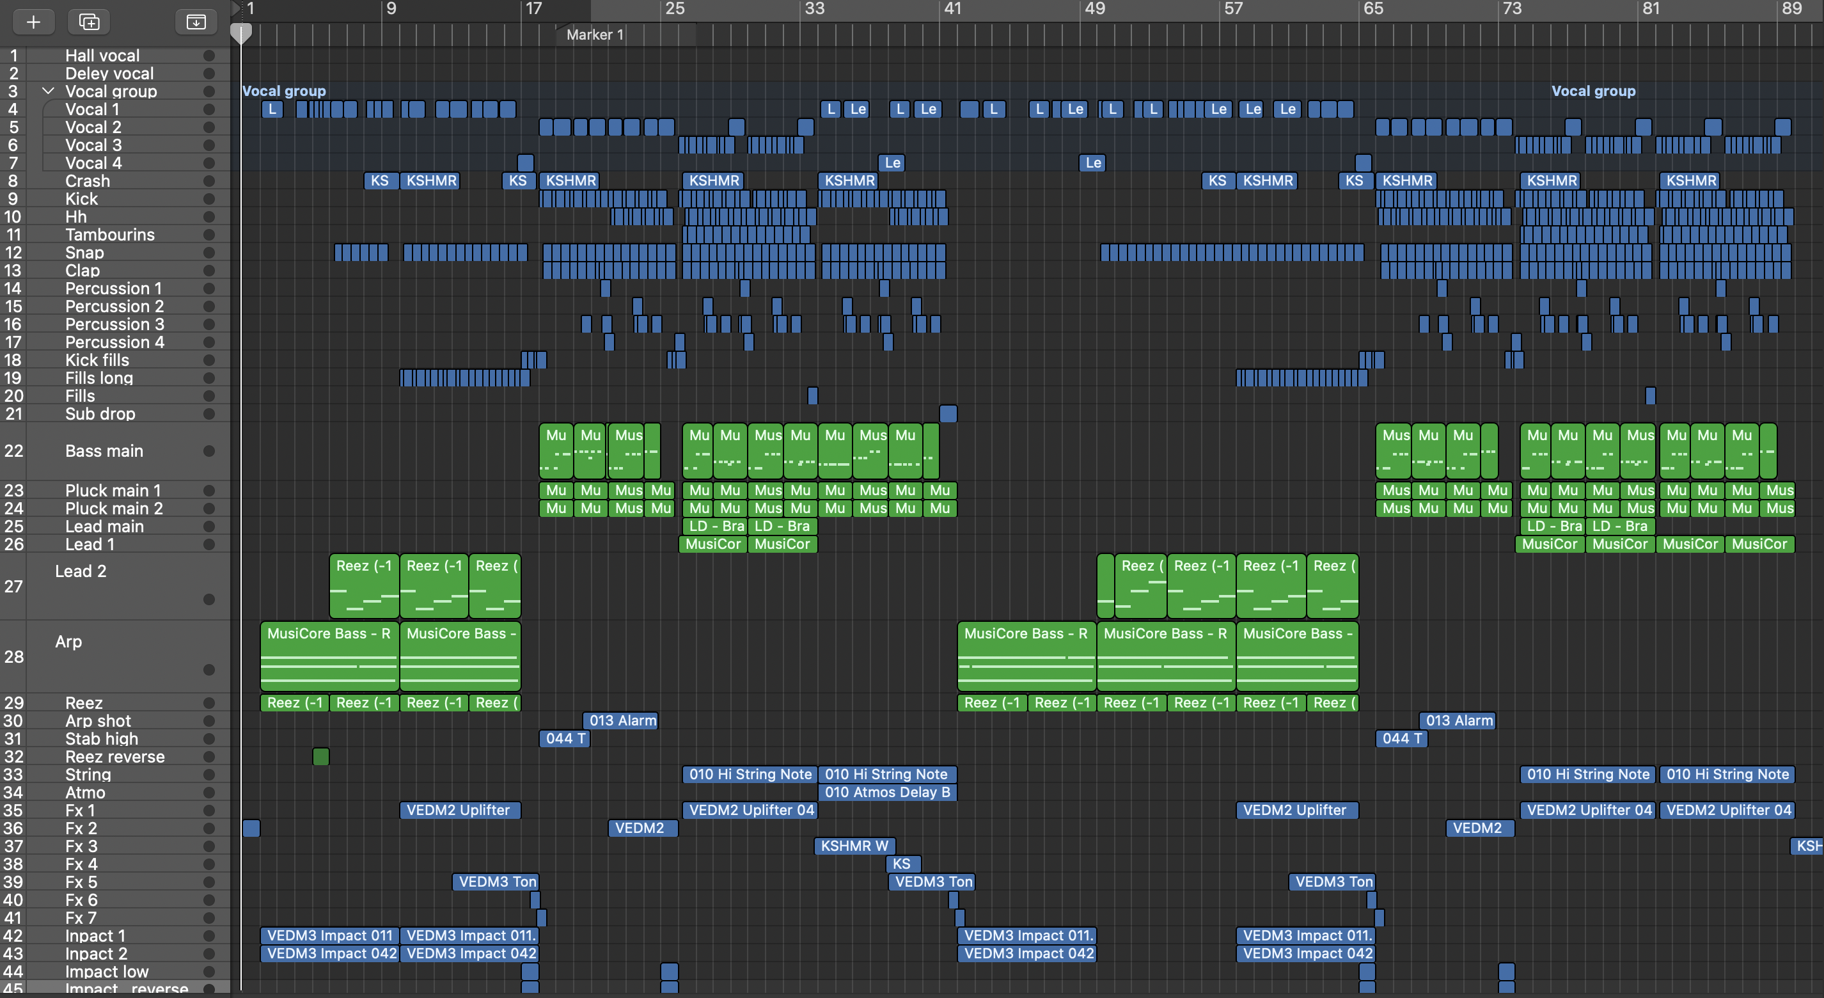Toggle the dot button on Snap track
Screen dimensions: 1824x998
(209, 252)
